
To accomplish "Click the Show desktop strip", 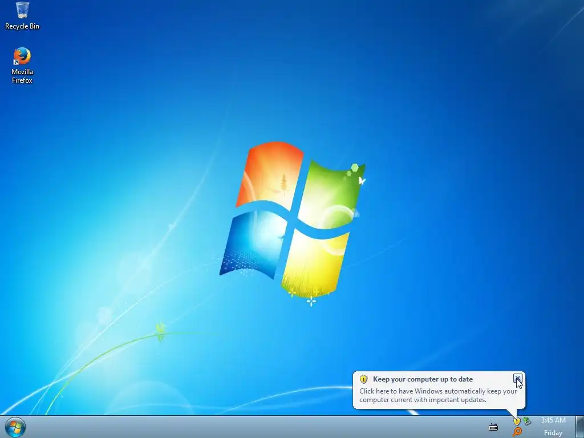I will pos(579,427).
